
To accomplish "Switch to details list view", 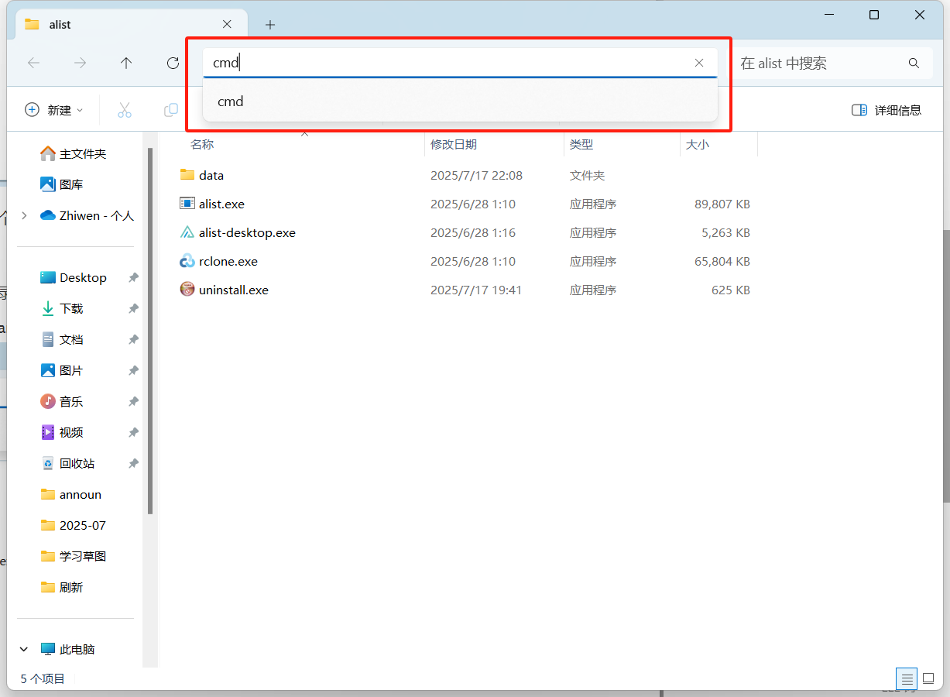I will tap(907, 679).
